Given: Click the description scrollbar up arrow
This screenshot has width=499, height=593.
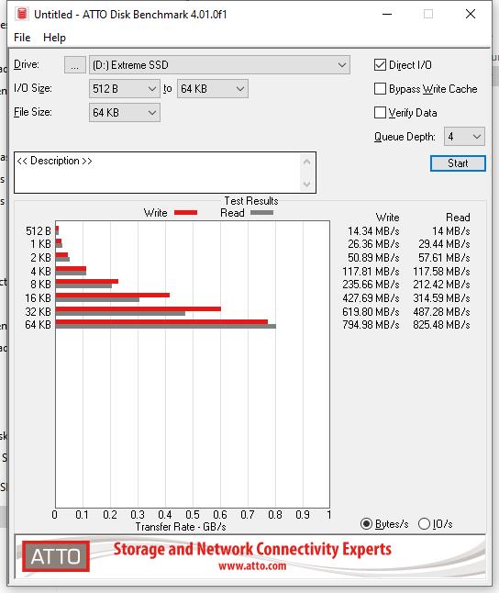Looking at the screenshot, I should pos(306,162).
